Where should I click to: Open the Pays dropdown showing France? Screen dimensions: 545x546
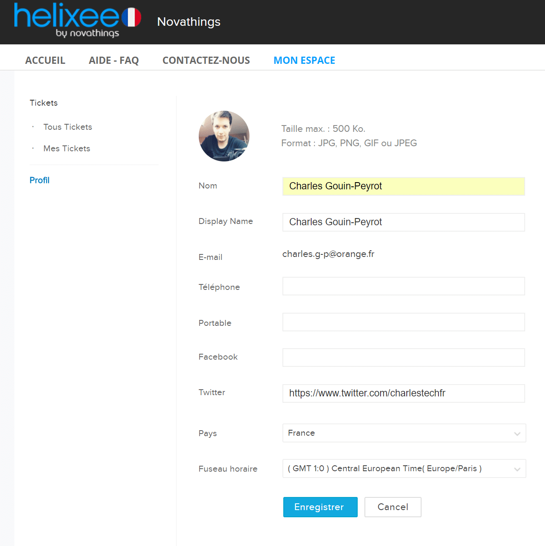[x=404, y=433]
